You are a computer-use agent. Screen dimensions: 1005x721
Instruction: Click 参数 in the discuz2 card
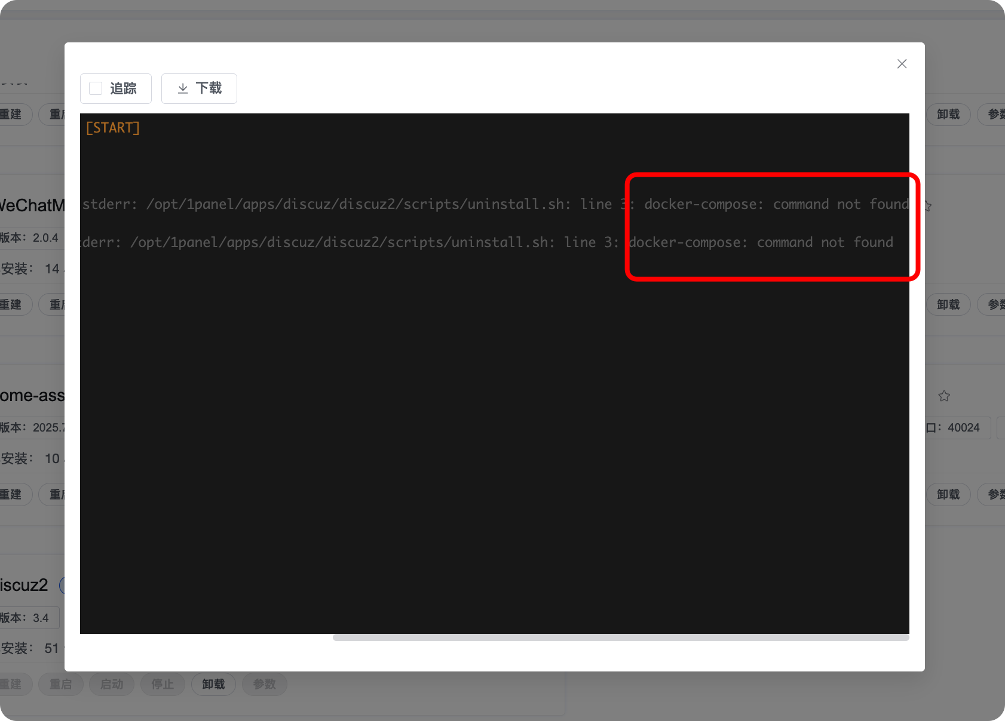tap(265, 684)
